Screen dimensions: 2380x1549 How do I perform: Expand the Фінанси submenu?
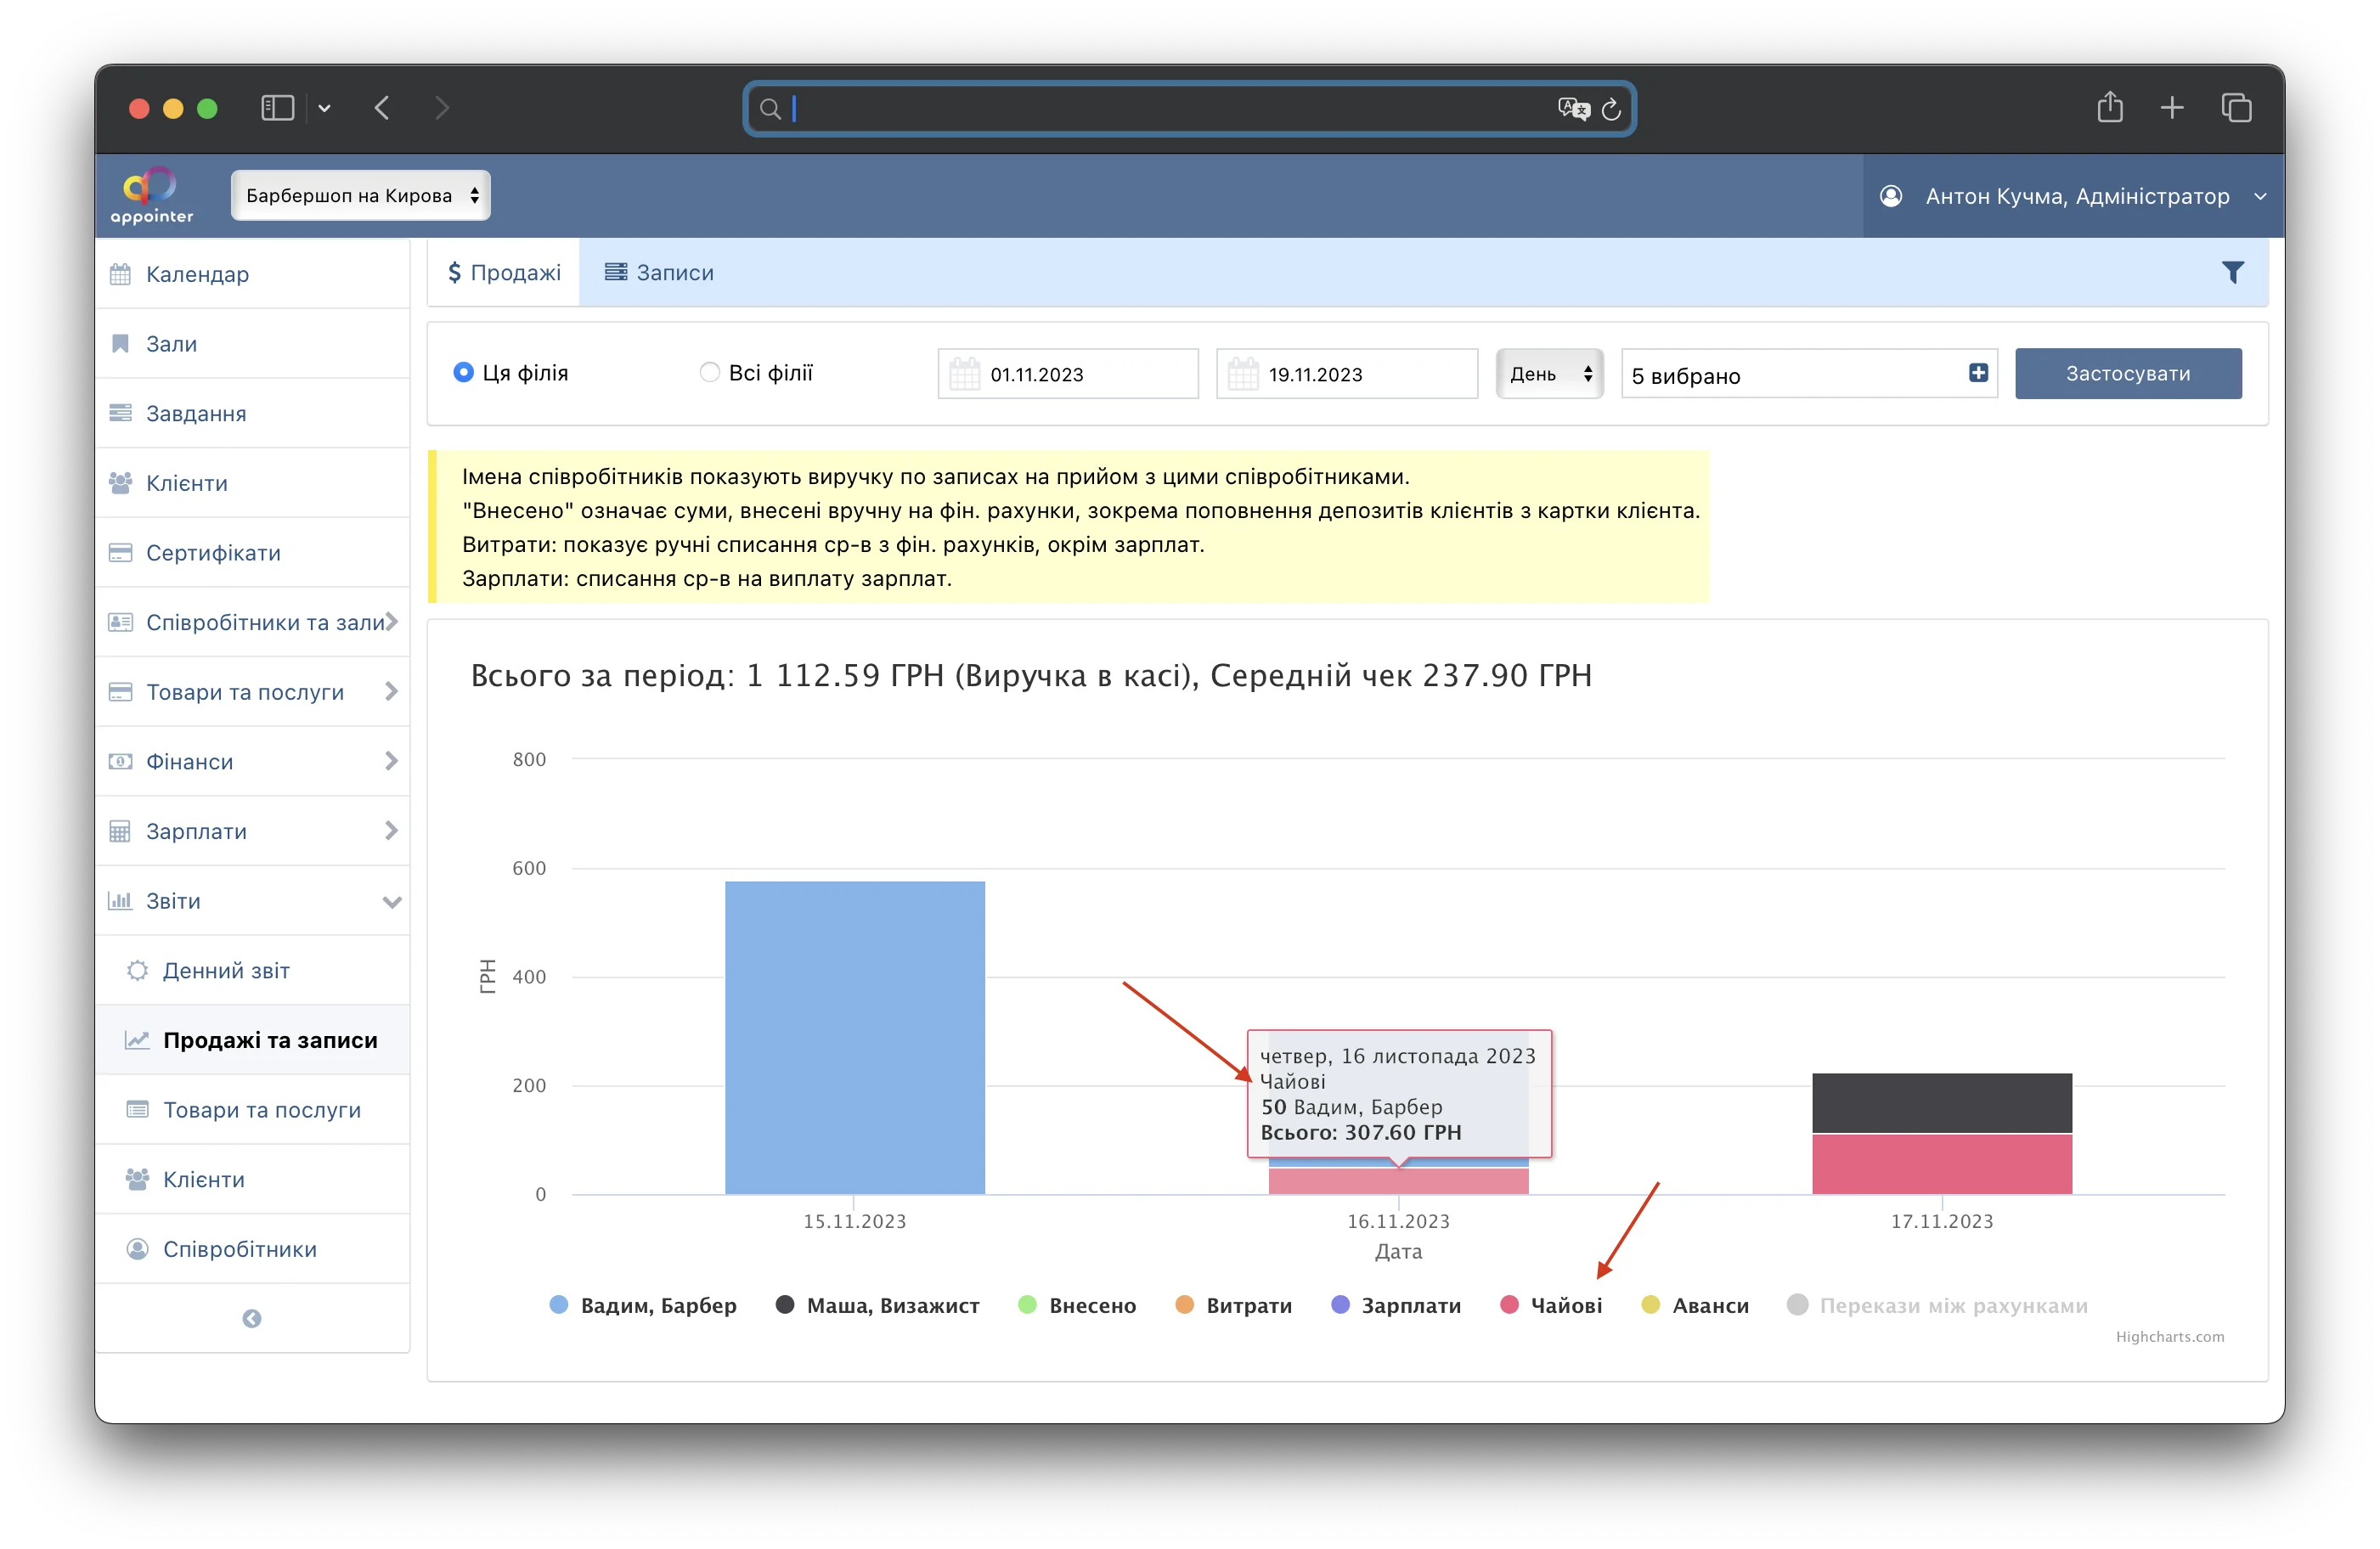click(x=252, y=761)
